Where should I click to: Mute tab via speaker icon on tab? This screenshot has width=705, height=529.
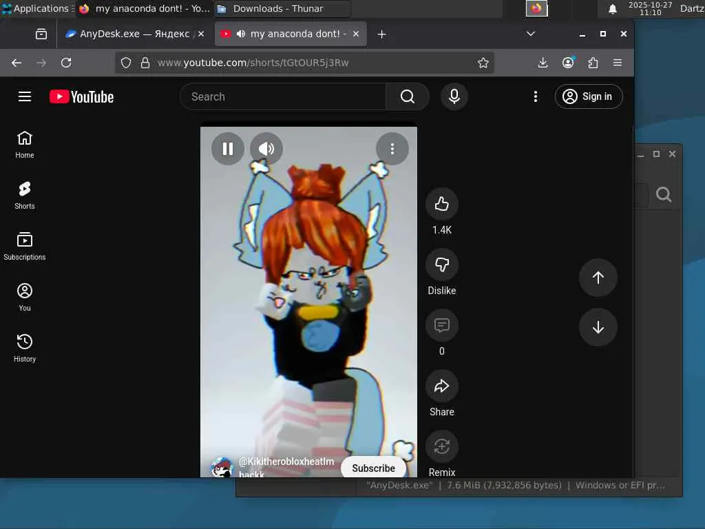[241, 34]
